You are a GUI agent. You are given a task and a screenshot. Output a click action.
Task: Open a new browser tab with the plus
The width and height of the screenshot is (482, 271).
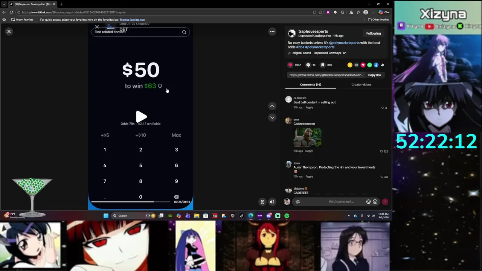coord(61,4)
